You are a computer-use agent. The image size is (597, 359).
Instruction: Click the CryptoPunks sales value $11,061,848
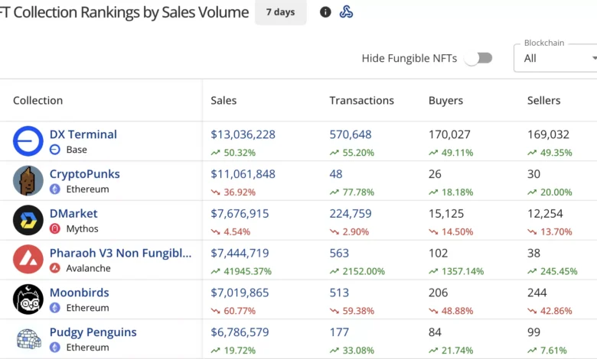(243, 174)
